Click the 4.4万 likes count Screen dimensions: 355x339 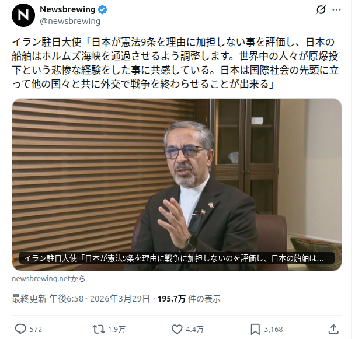(194, 329)
